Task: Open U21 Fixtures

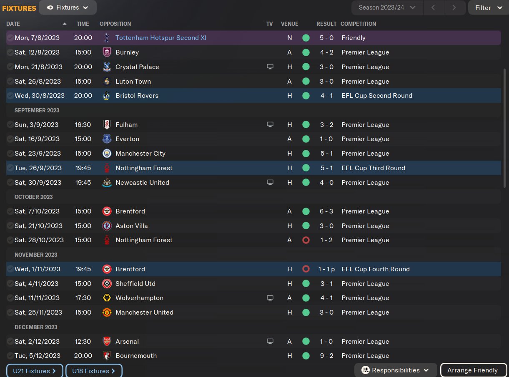Action: point(35,371)
